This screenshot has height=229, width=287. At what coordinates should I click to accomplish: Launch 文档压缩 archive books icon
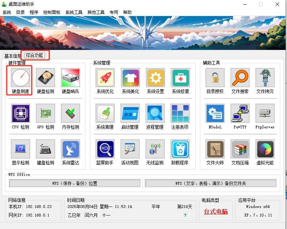240,149
